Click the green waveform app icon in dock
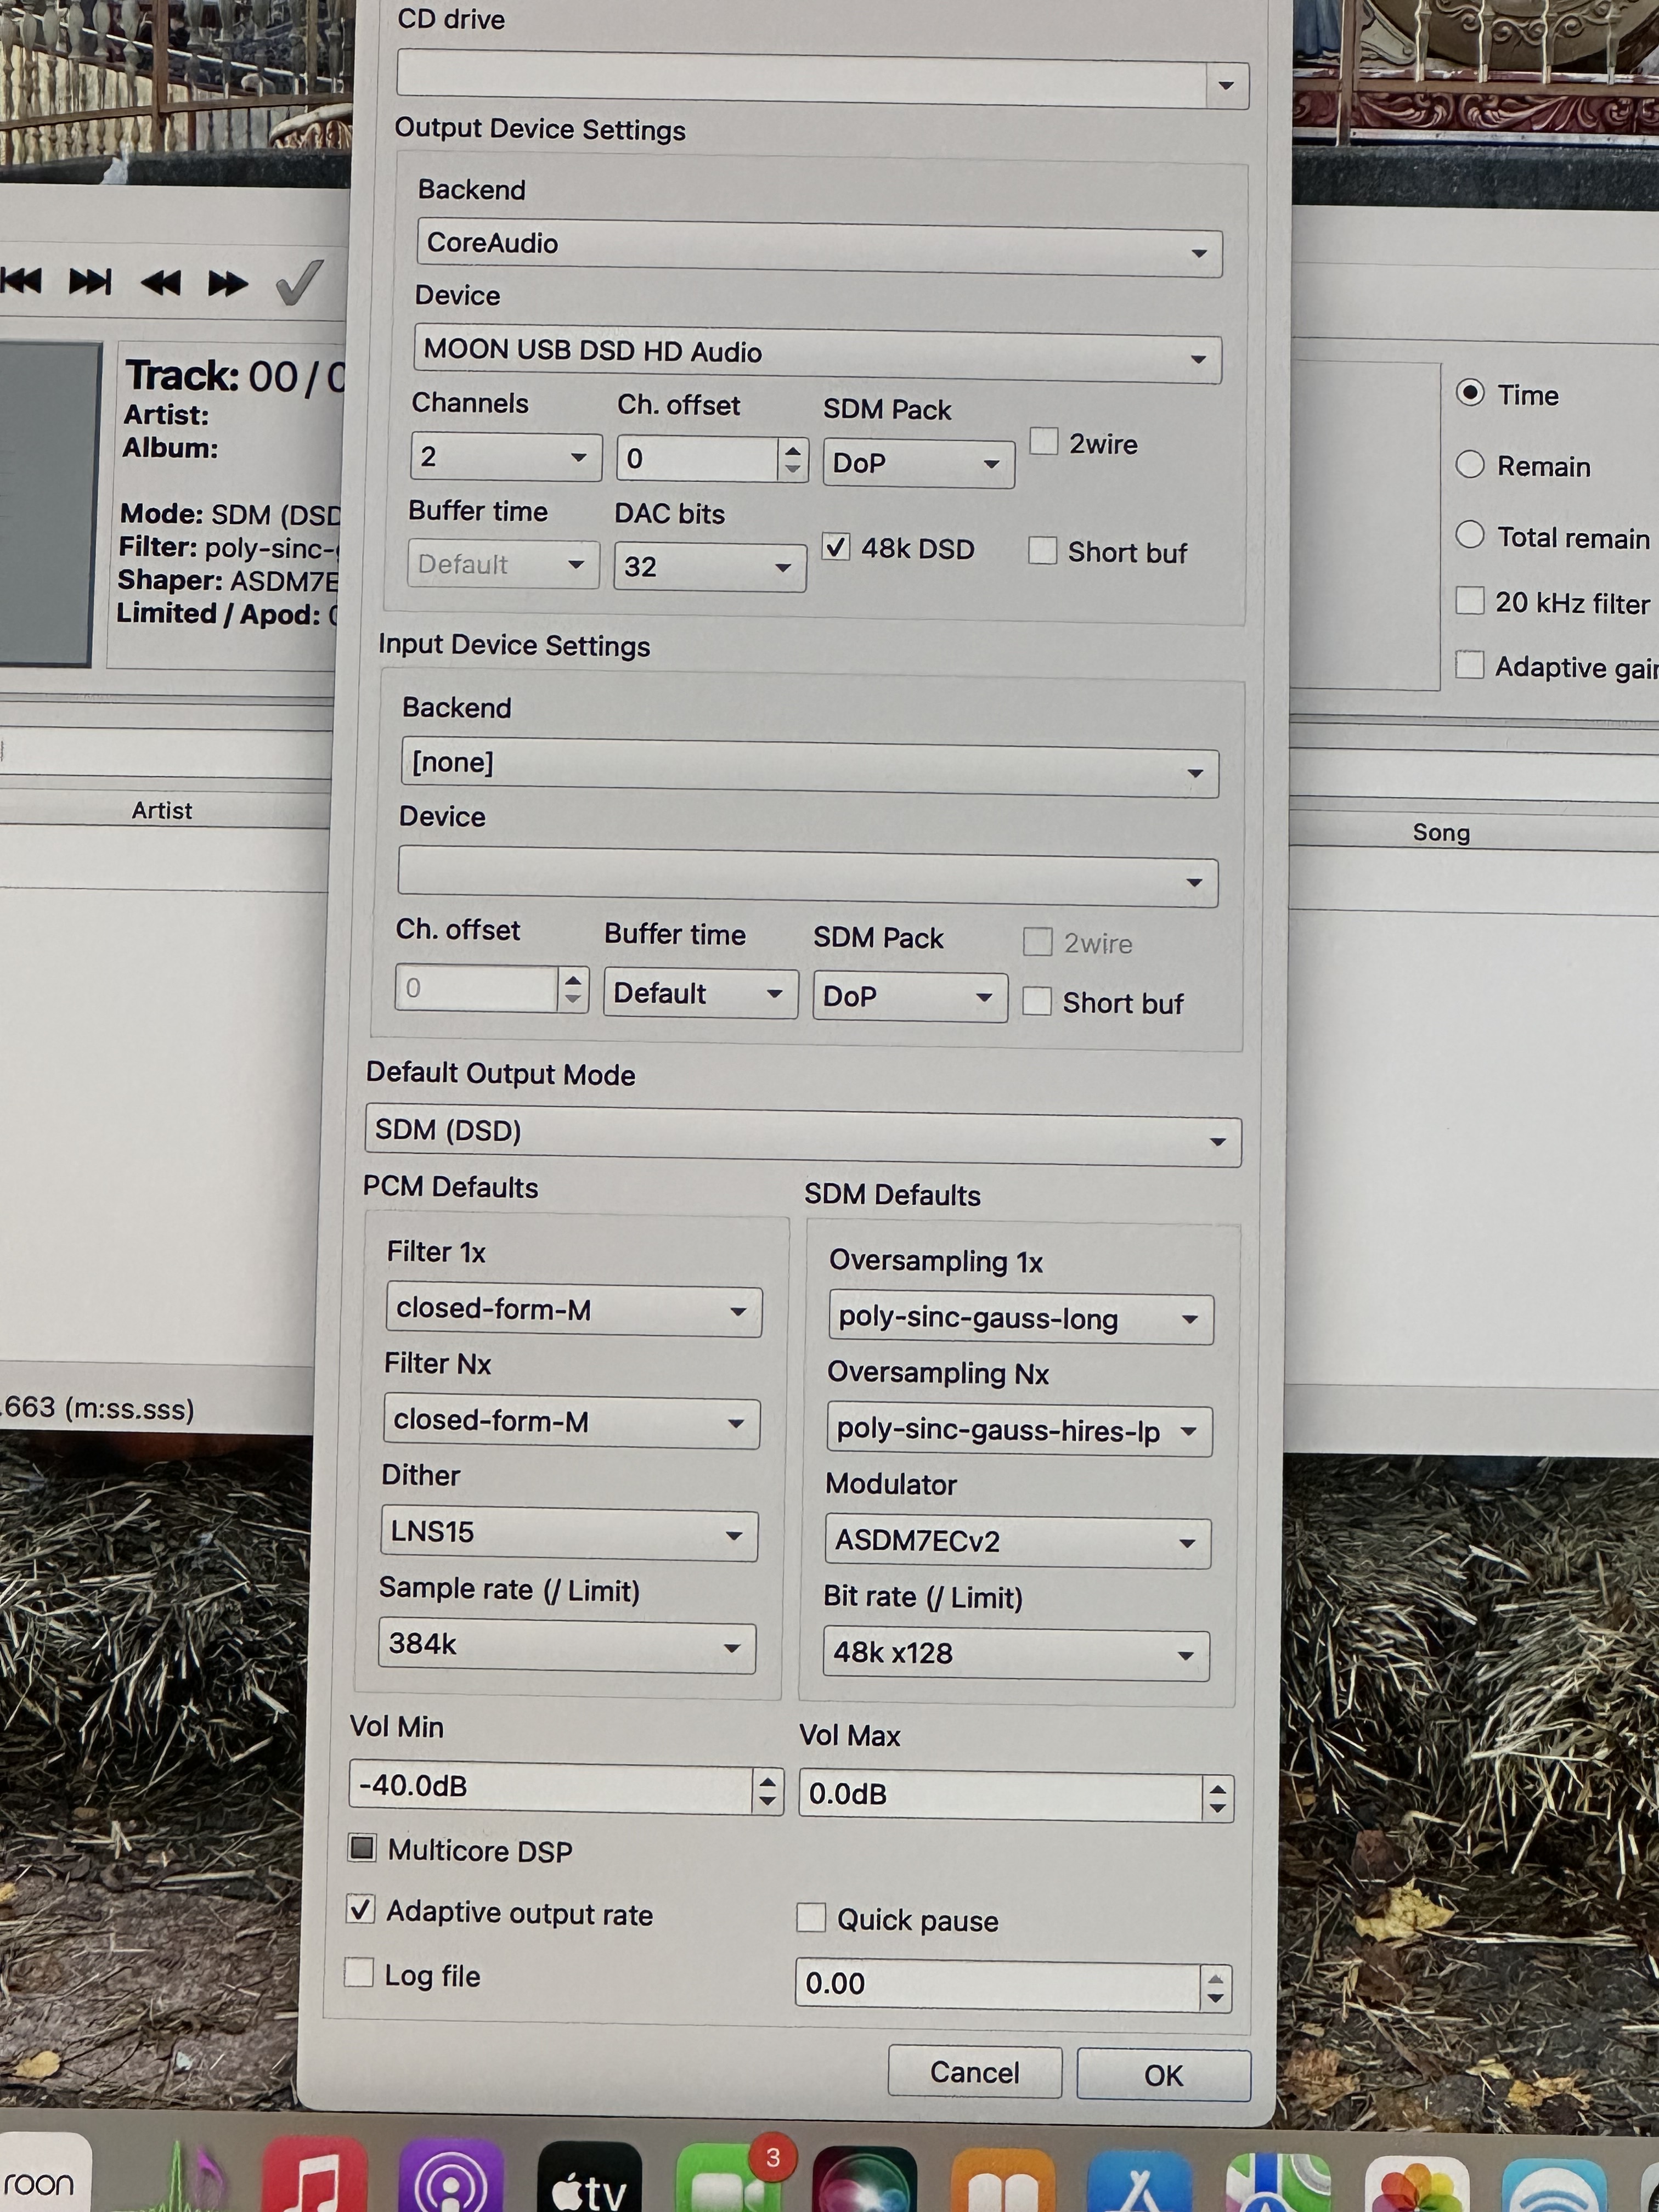This screenshot has height=2212, width=1659. click(x=182, y=2175)
